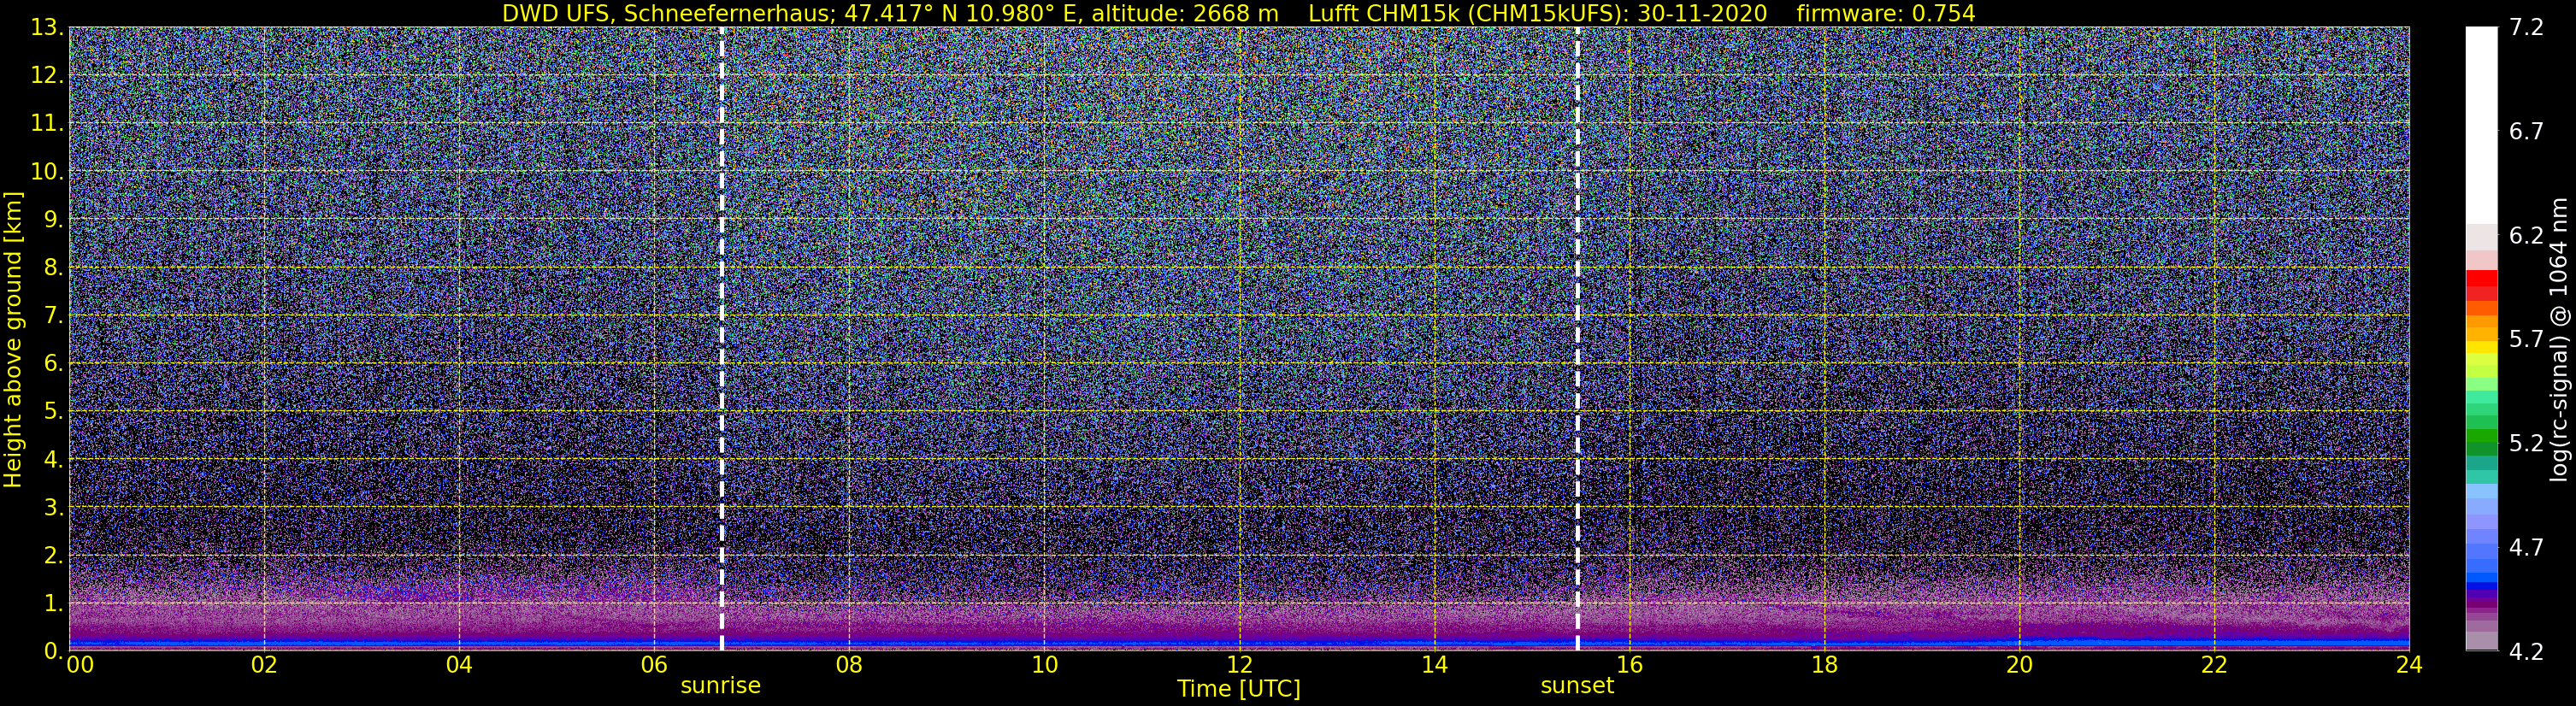Click the height axis tick label 8.
Screen dimensions: 2576x706
[x=54, y=267]
